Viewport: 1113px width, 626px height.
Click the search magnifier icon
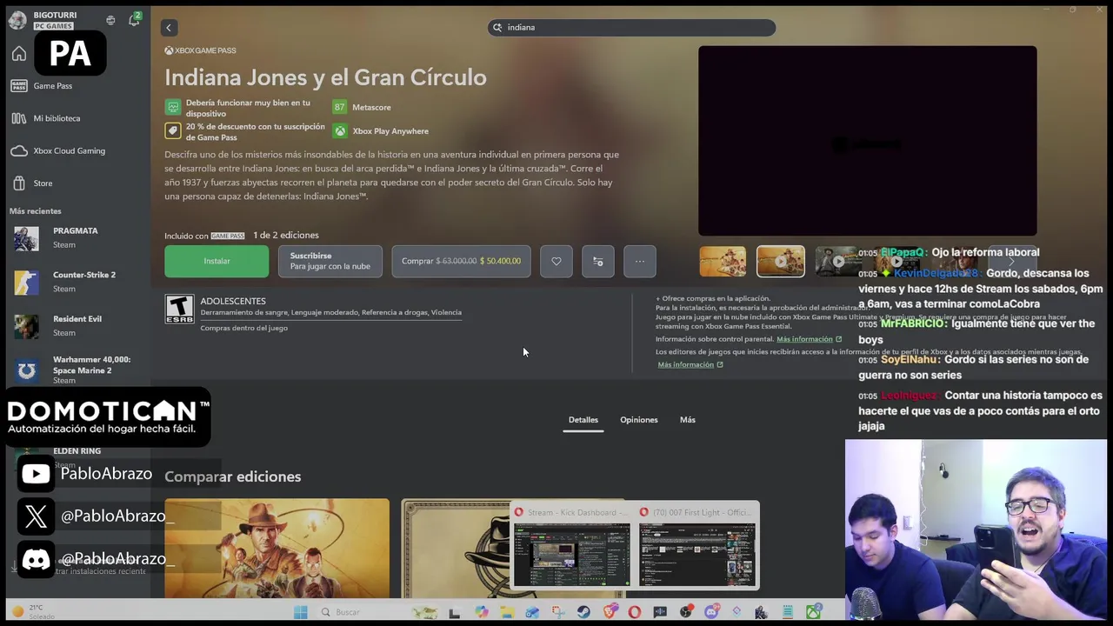click(x=497, y=27)
